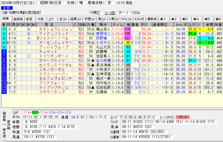Select horse カネショウレジェン
Viewport: 223px width, 142px height.
pos(55,29)
